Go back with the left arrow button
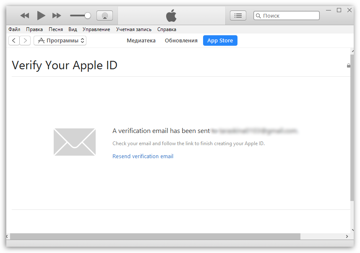 point(14,40)
